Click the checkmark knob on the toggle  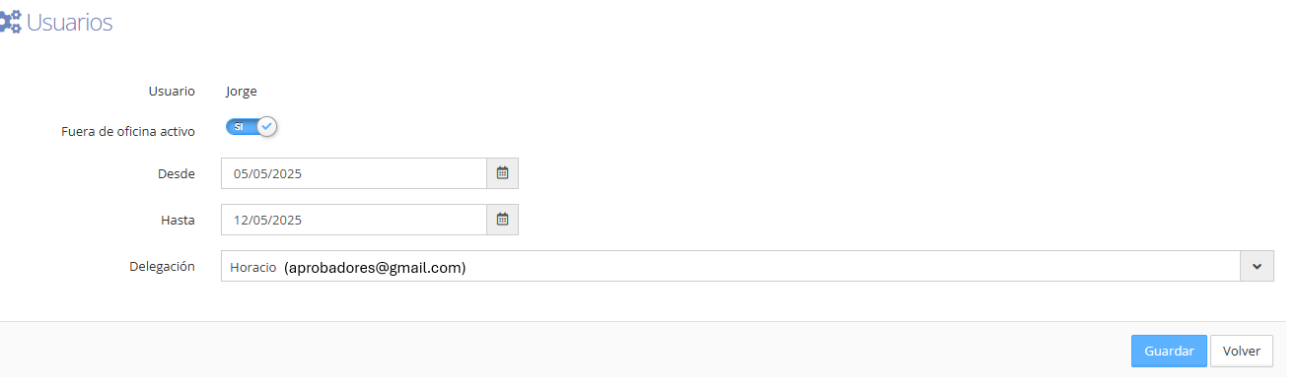point(266,127)
